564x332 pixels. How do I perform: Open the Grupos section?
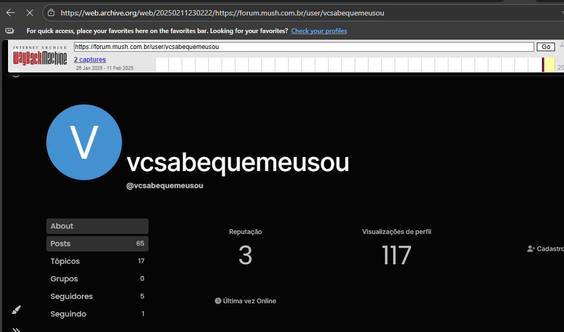coord(97,279)
